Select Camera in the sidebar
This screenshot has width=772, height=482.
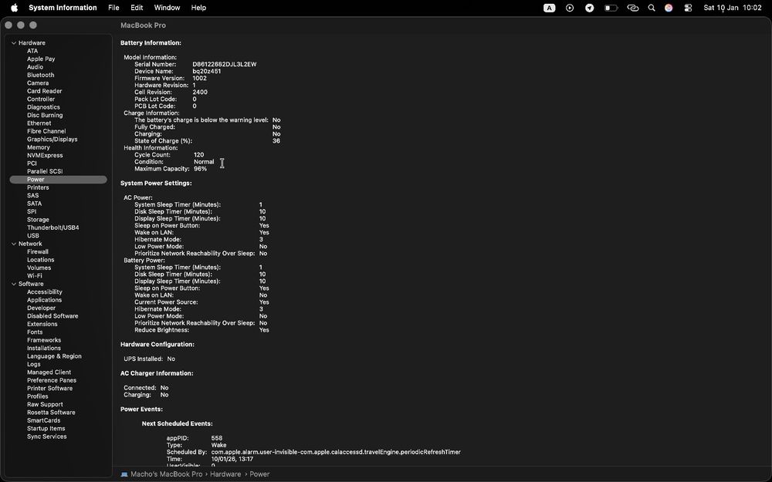click(x=37, y=83)
